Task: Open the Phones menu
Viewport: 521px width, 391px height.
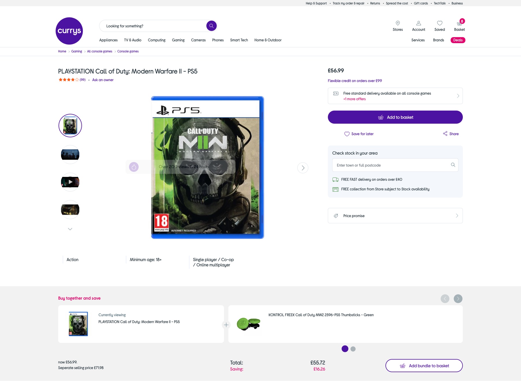Action: pos(218,40)
